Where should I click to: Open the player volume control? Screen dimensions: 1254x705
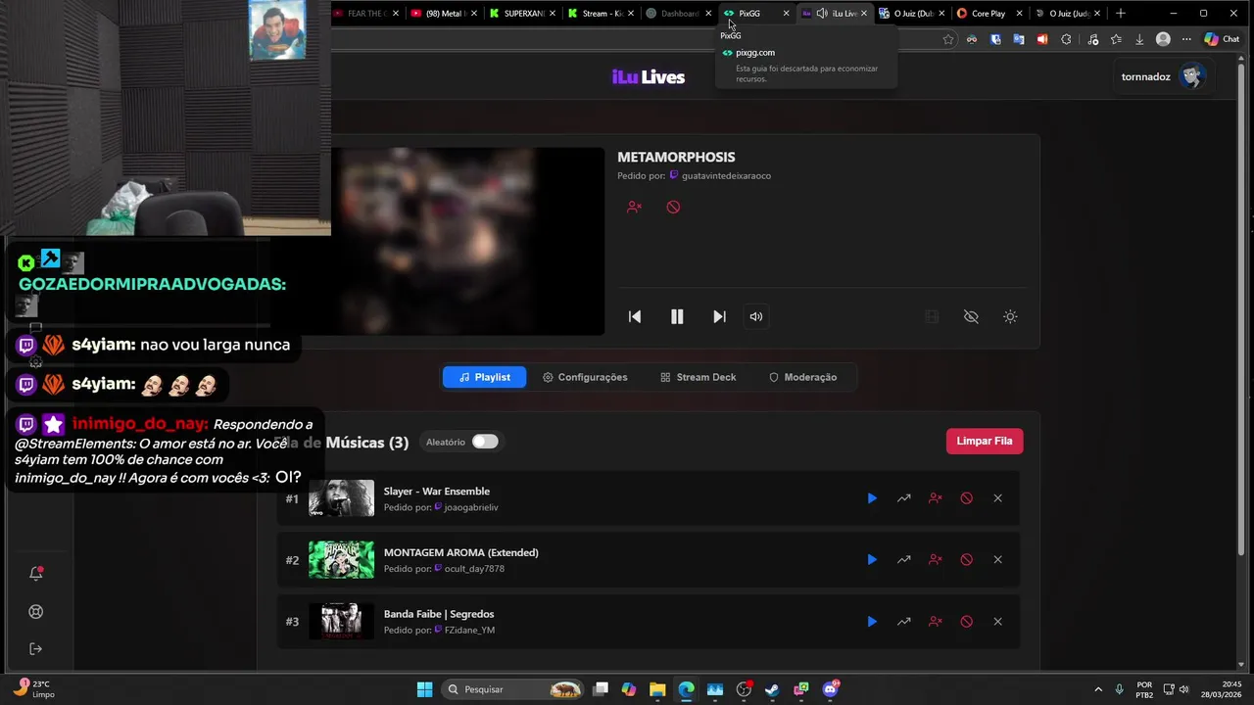pyautogui.click(x=756, y=316)
